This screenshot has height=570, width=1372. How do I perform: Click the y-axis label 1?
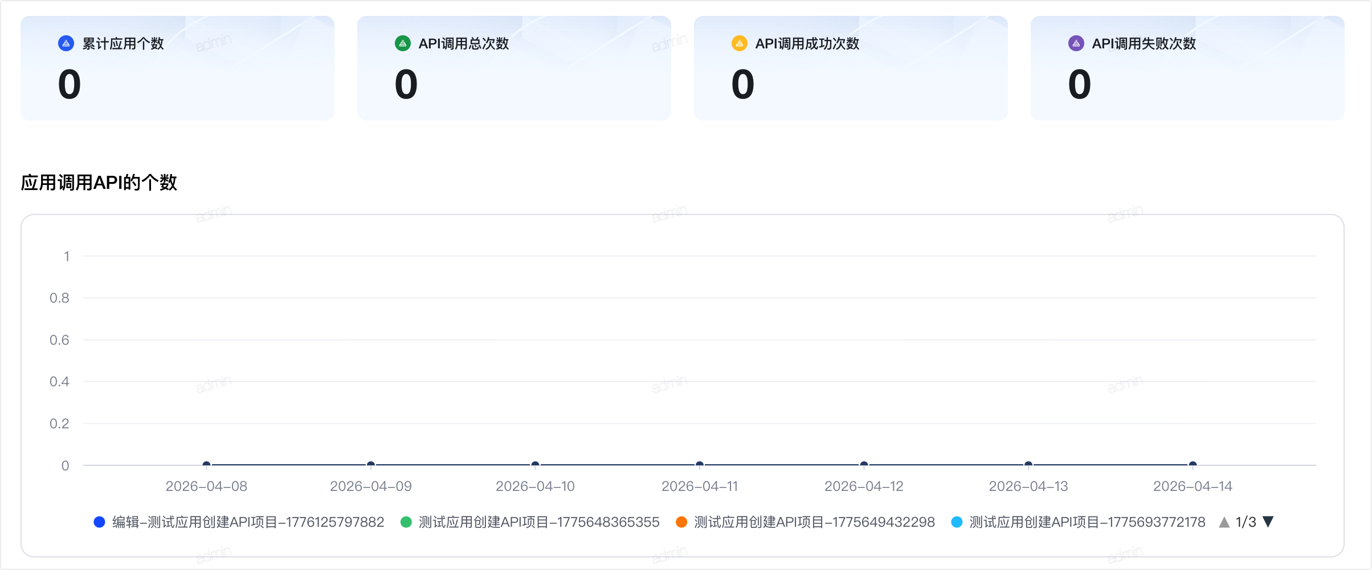[67, 257]
